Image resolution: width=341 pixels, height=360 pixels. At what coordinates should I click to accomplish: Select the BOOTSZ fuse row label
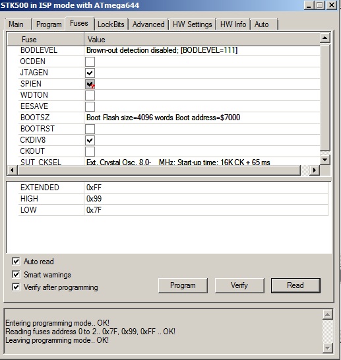pyautogui.click(x=35, y=118)
